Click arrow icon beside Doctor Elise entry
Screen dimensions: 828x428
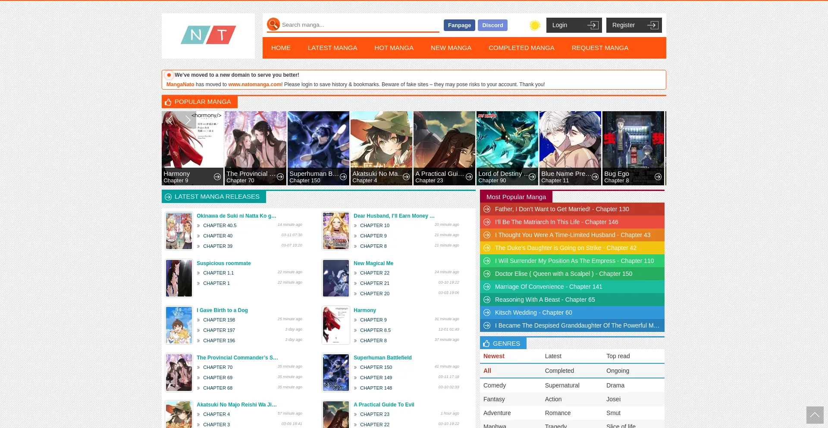(487, 274)
